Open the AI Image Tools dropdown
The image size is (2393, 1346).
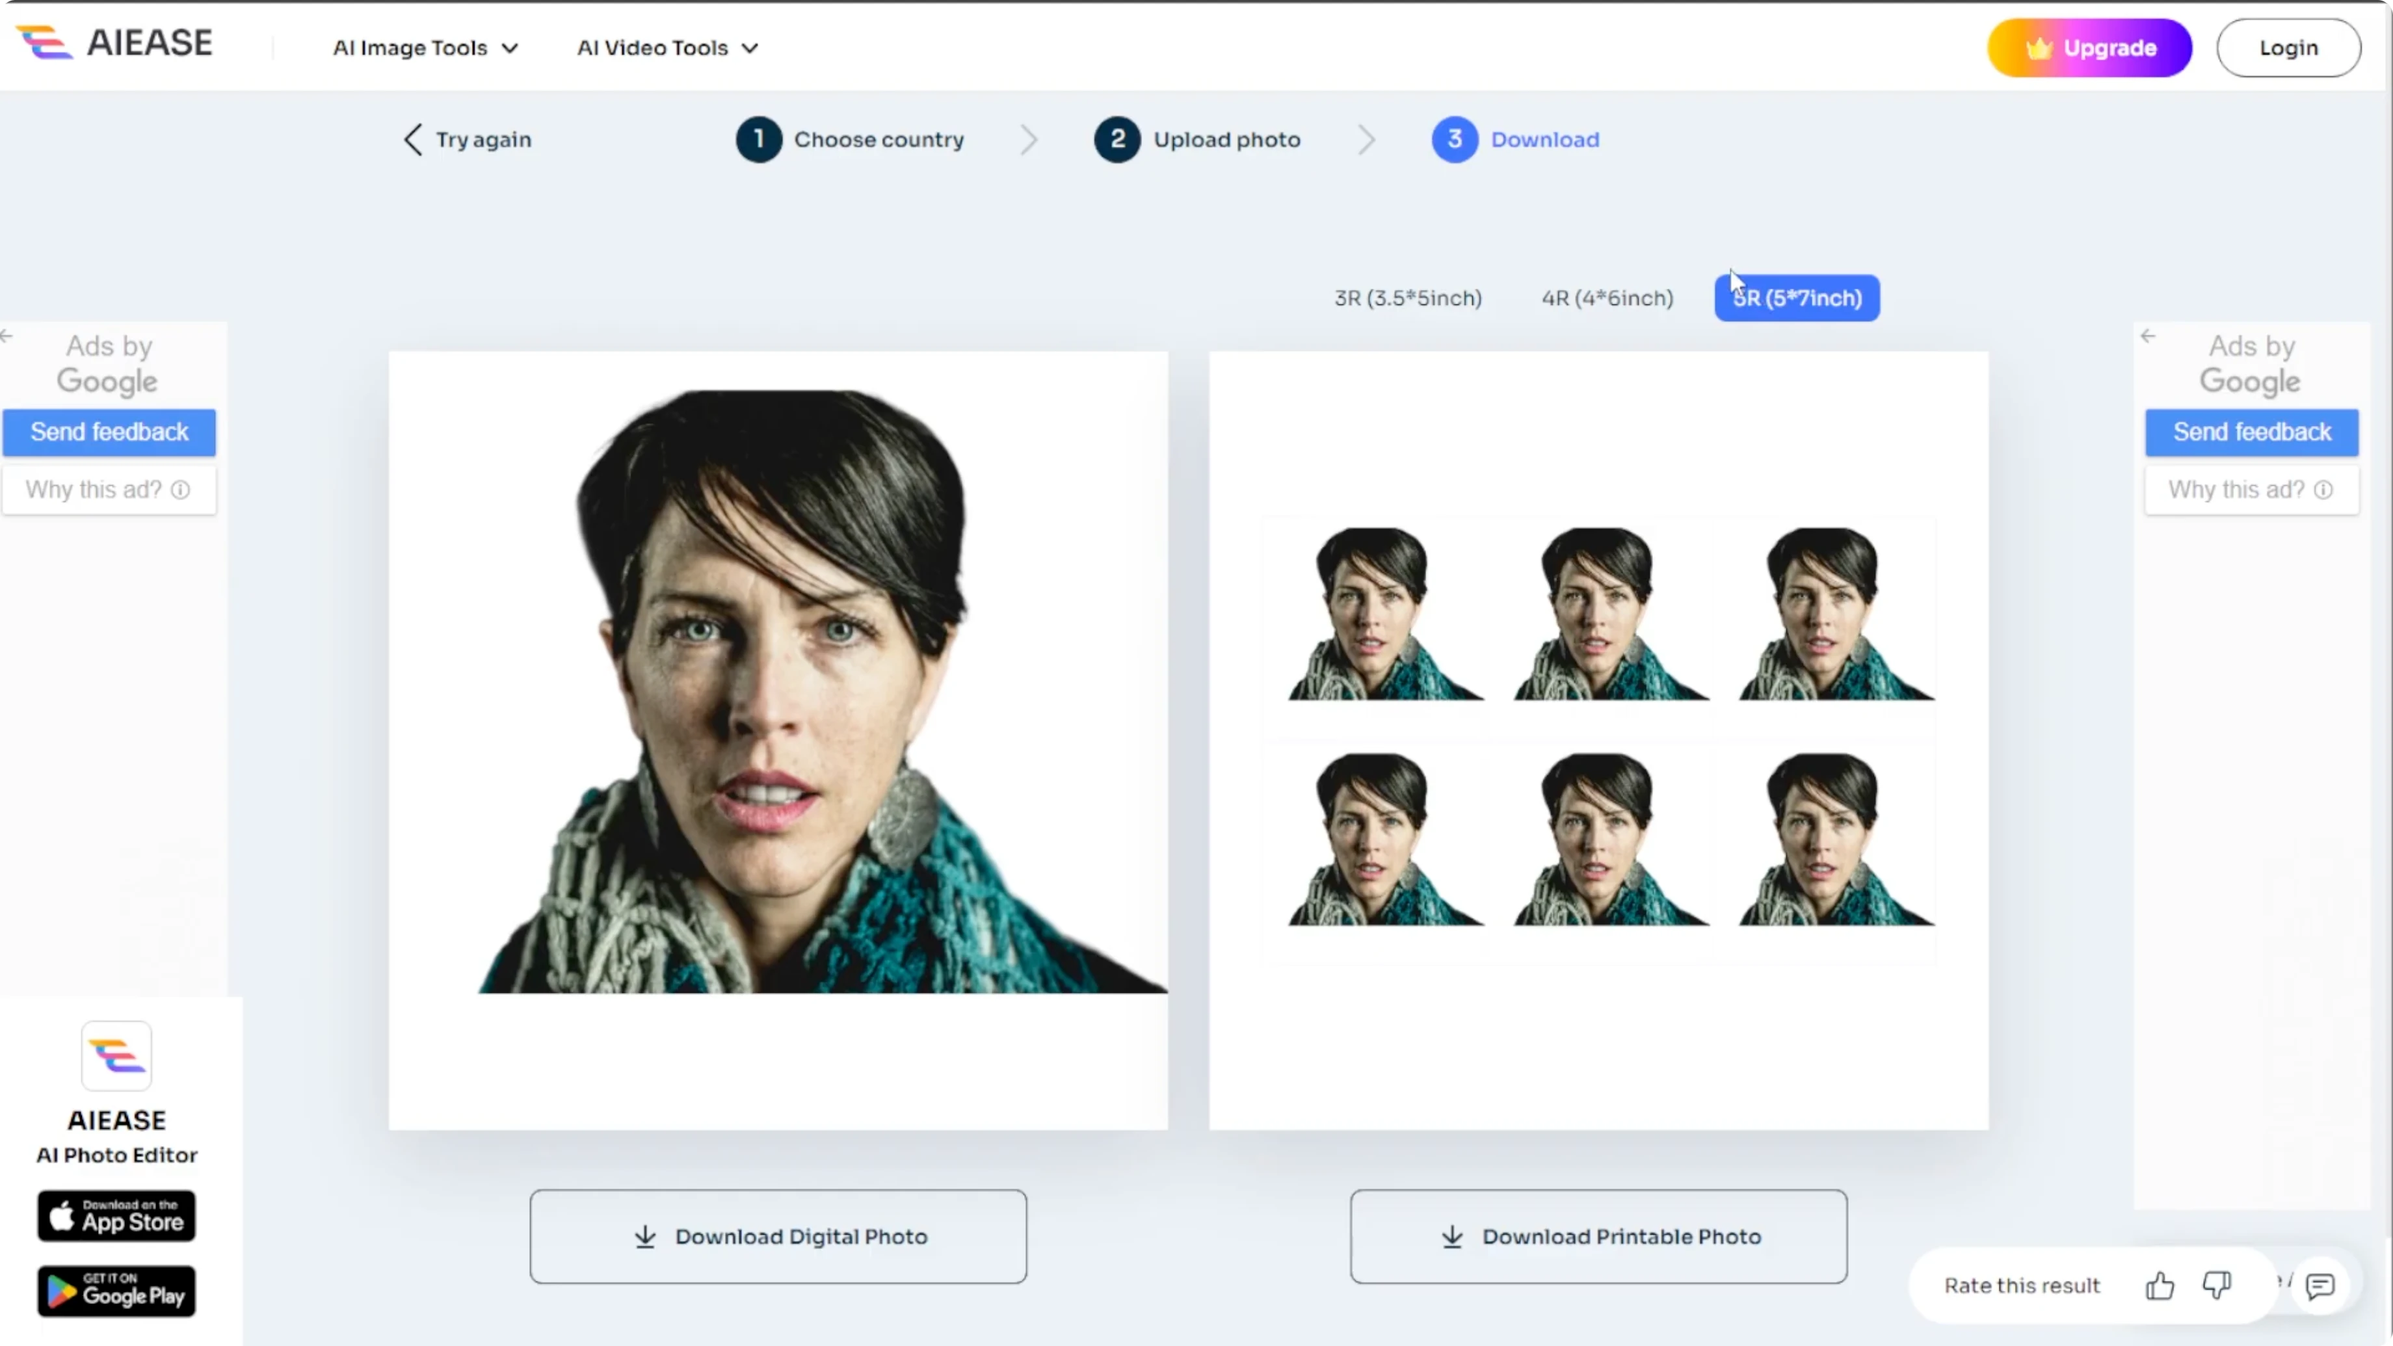point(425,47)
